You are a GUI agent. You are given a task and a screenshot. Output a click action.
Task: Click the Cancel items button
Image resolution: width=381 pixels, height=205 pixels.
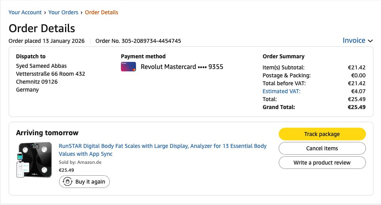(322, 148)
